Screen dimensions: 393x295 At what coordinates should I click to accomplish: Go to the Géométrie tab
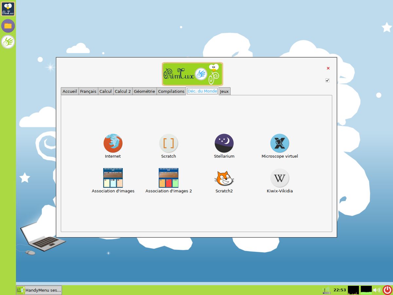(x=144, y=91)
